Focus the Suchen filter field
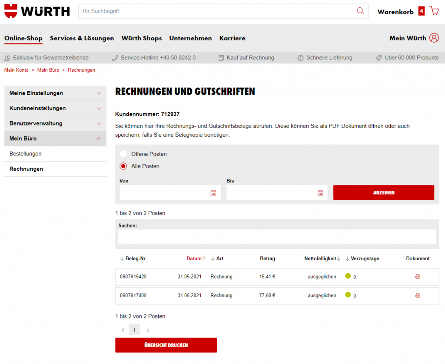445x364 pixels. pyautogui.click(x=277, y=237)
